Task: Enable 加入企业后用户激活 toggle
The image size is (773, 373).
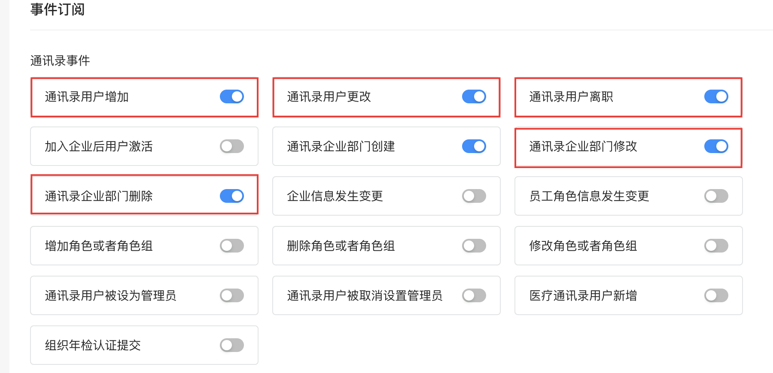Action: (x=232, y=147)
